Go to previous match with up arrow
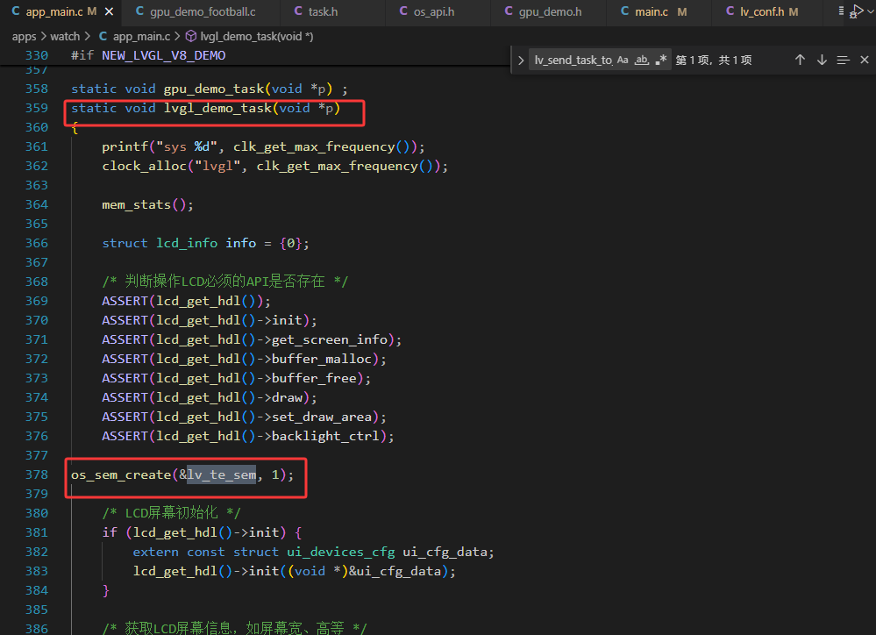Image resolution: width=876 pixels, height=635 pixels. coord(800,60)
